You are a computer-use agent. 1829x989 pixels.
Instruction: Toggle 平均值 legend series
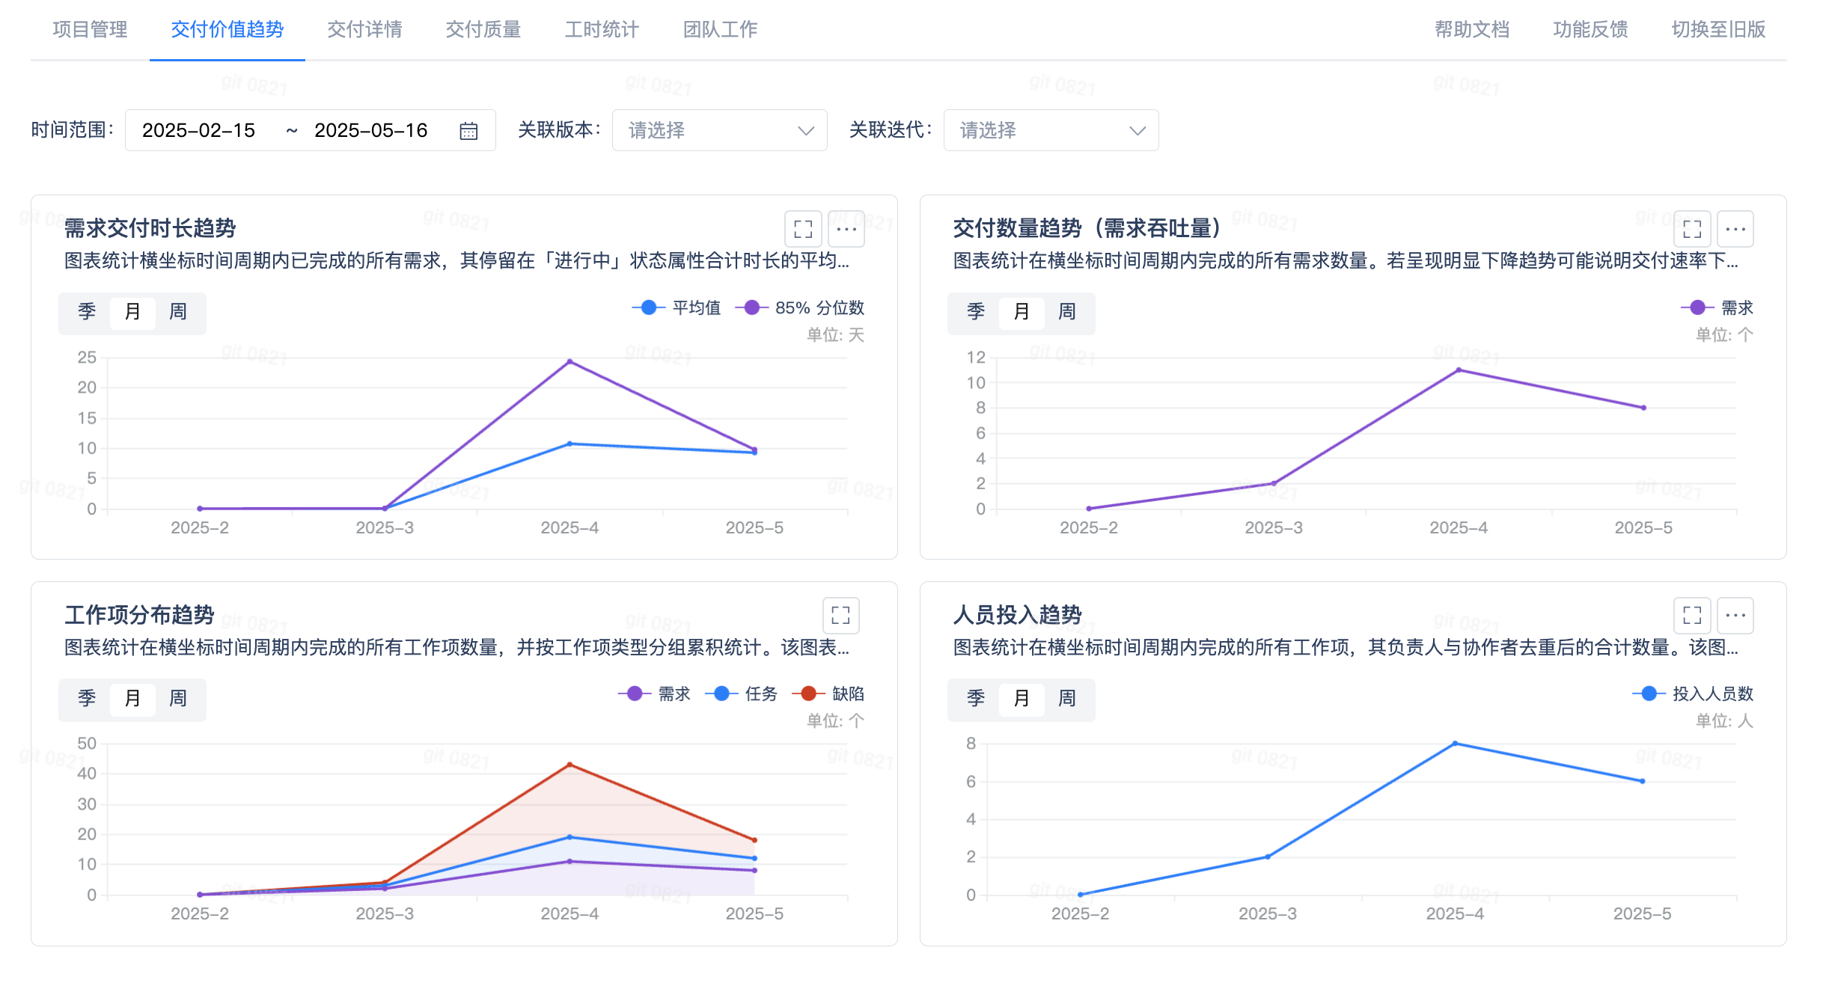pyautogui.click(x=677, y=307)
